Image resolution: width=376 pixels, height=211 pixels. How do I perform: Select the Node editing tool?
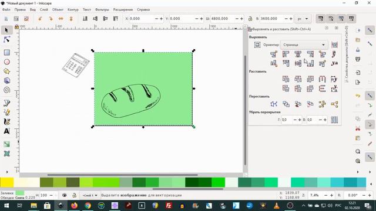pyautogui.click(x=6, y=40)
